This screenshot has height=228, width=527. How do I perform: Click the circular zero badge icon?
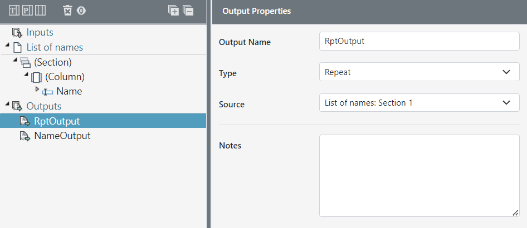pos(81,11)
